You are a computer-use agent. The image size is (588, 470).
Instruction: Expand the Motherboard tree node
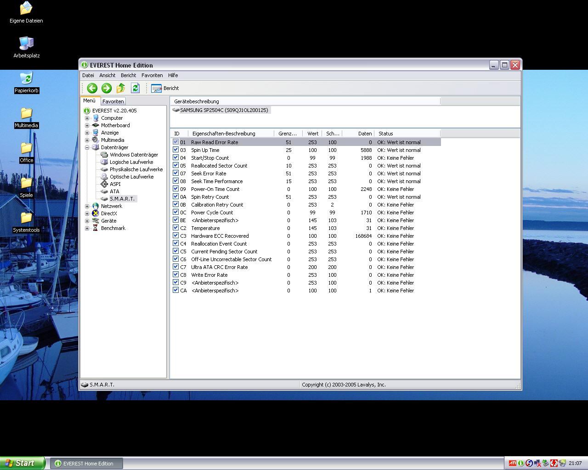pyautogui.click(x=87, y=125)
